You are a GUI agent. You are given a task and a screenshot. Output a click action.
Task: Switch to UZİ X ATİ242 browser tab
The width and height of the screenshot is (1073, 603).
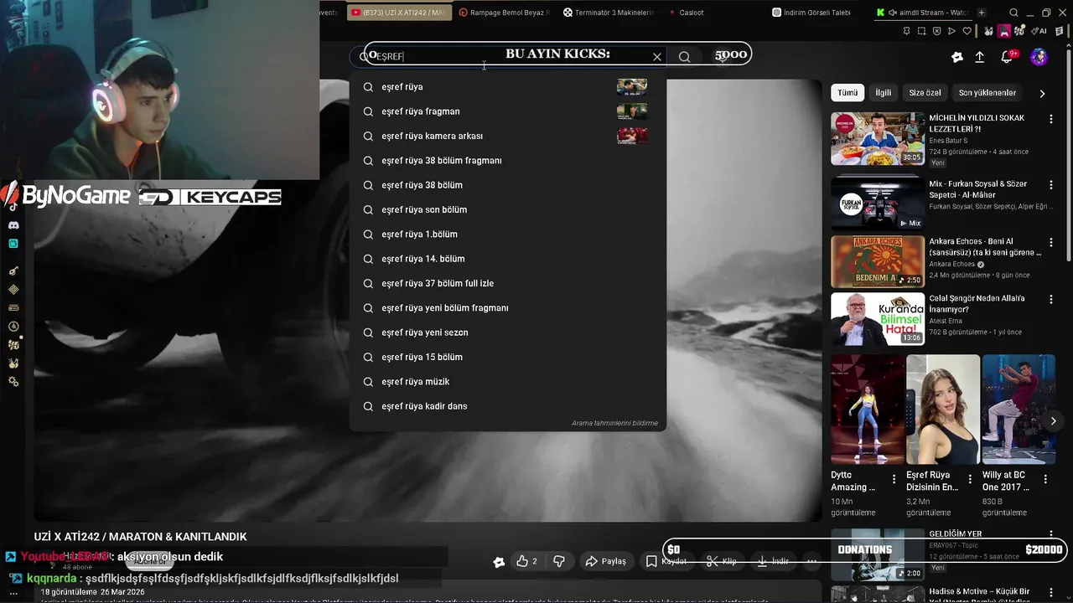coord(398,13)
